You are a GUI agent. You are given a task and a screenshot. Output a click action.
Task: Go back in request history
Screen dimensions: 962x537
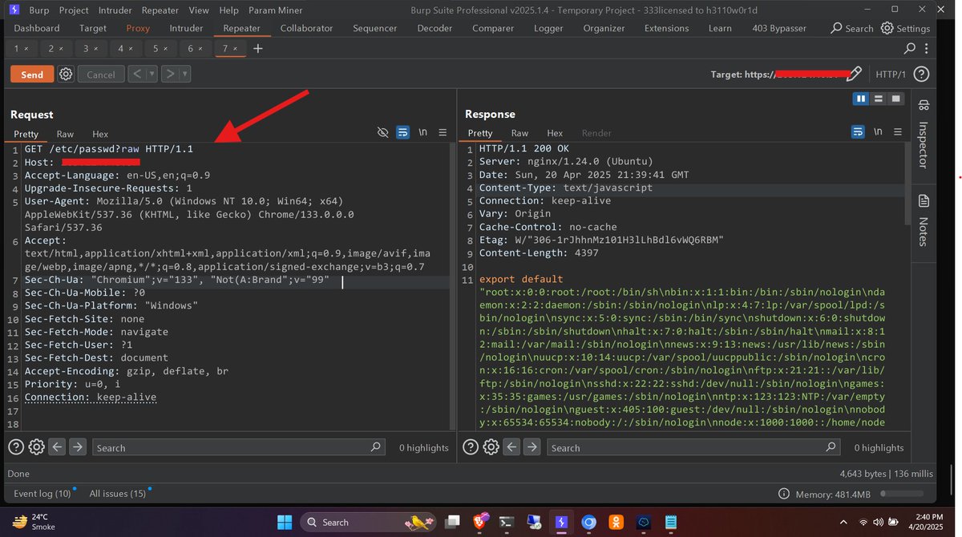[x=136, y=74]
